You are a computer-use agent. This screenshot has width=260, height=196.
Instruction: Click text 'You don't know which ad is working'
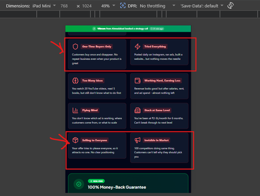point(93,119)
